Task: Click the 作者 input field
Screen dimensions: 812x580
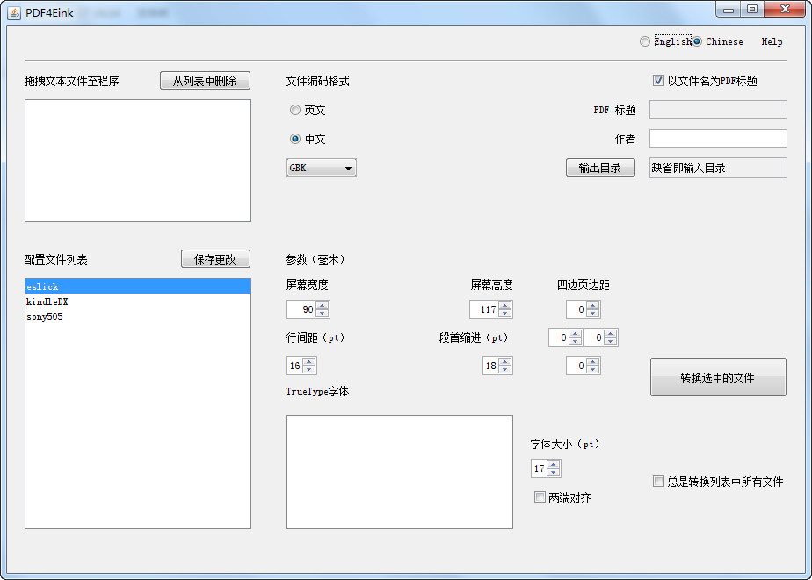Action: [x=718, y=139]
